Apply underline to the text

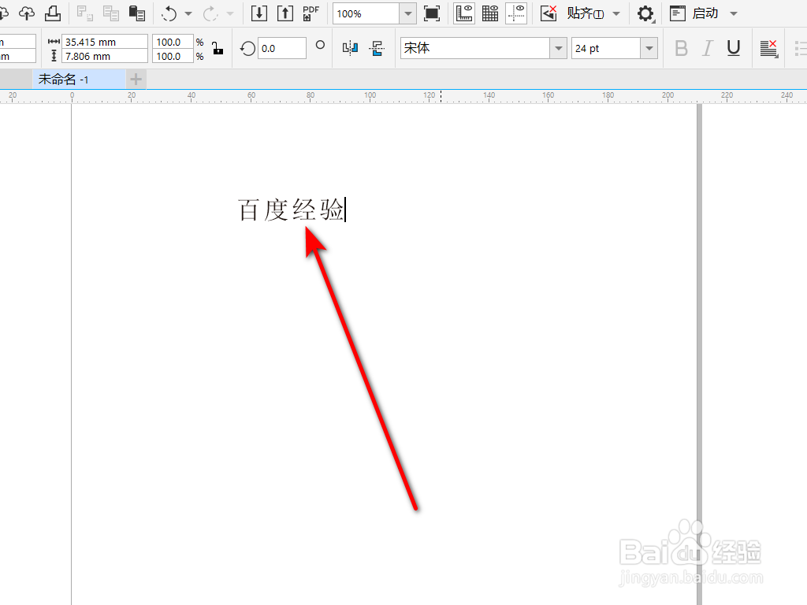click(733, 48)
